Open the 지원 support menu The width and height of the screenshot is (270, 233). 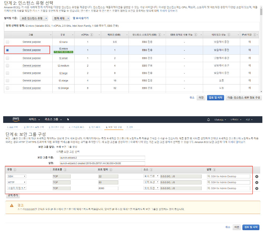pyautogui.click(x=249, y=119)
